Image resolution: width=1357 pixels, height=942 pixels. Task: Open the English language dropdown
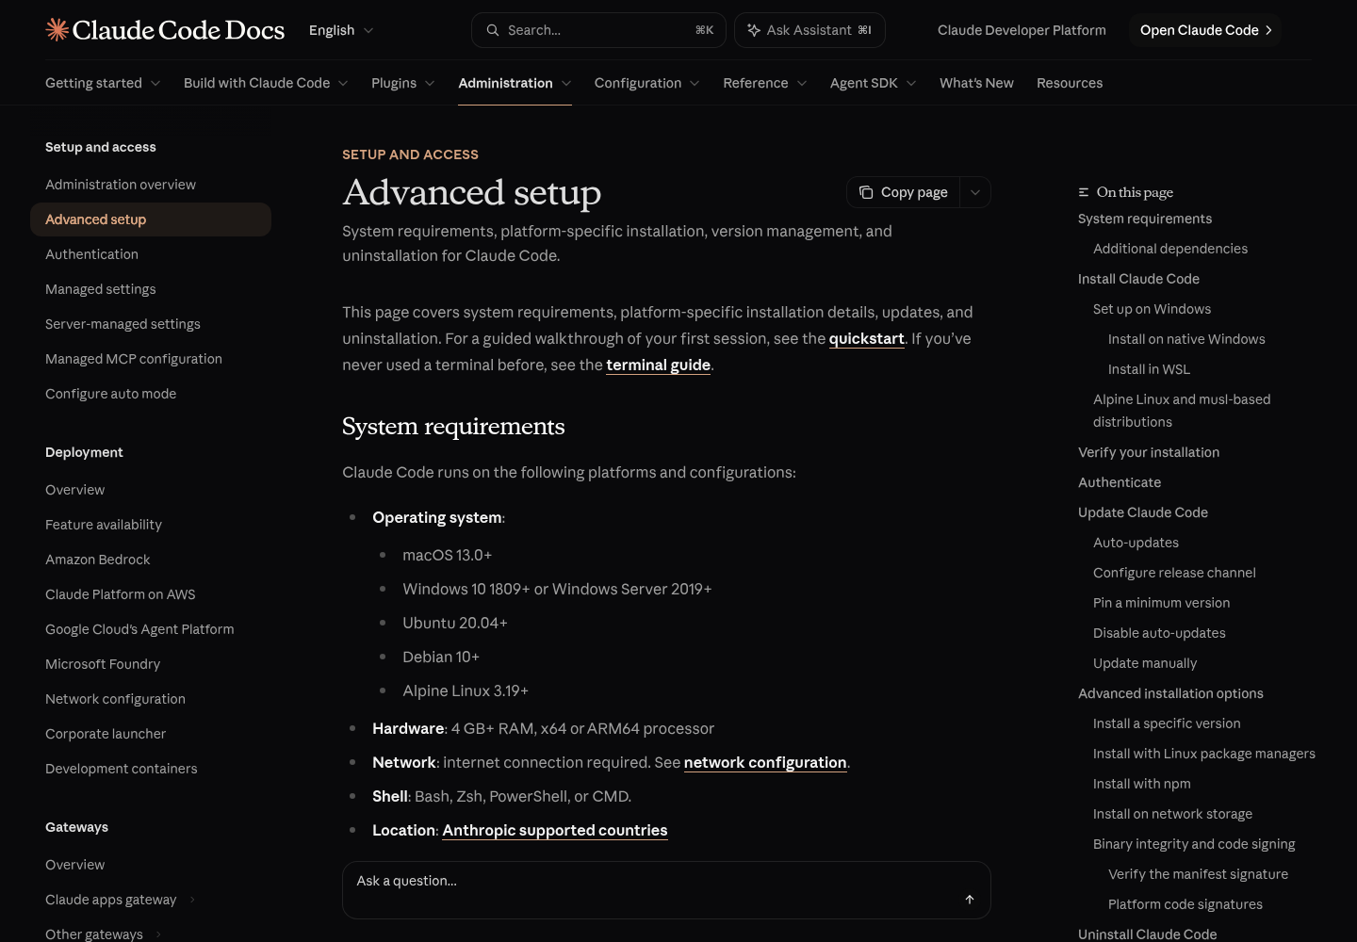tap(341, 30)
